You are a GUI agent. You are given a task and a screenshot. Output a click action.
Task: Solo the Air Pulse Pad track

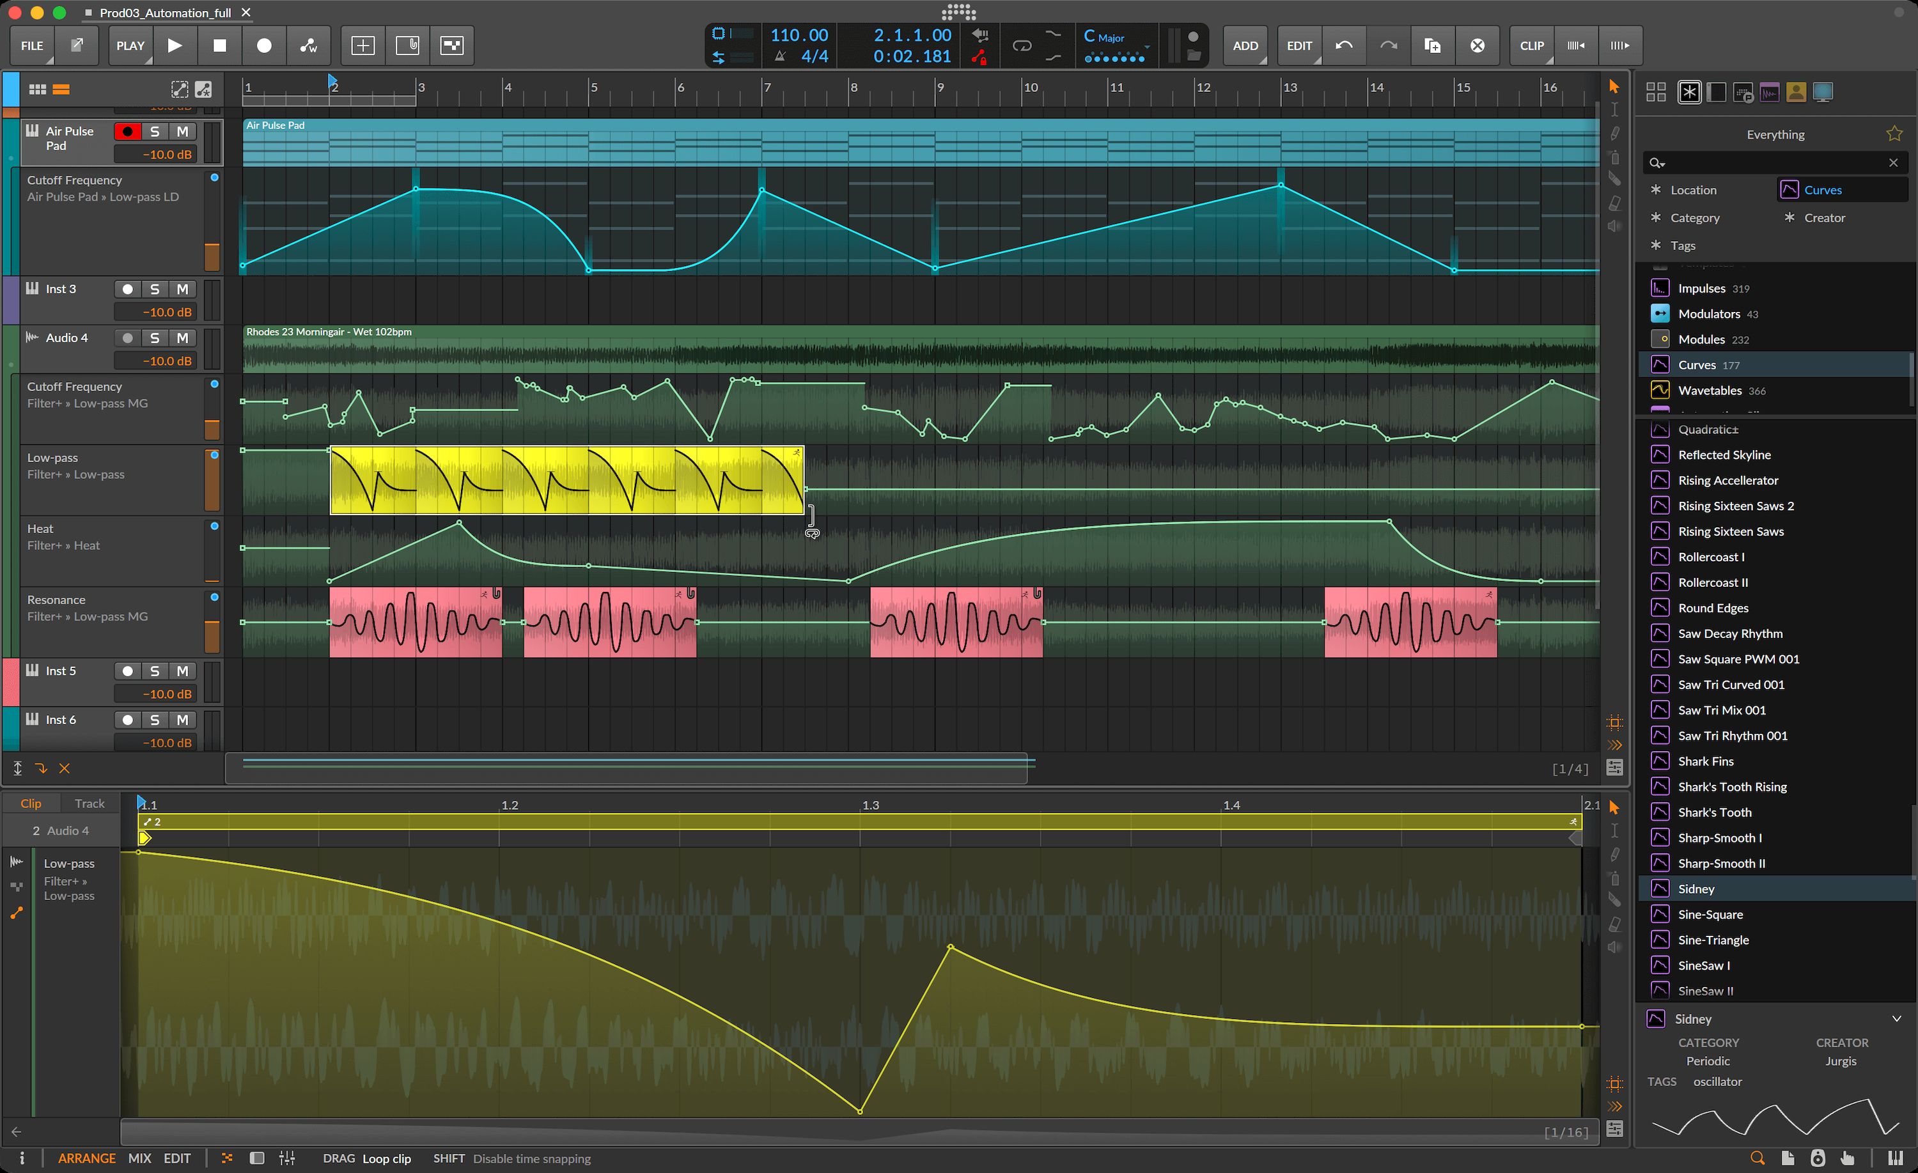point(154,132)
